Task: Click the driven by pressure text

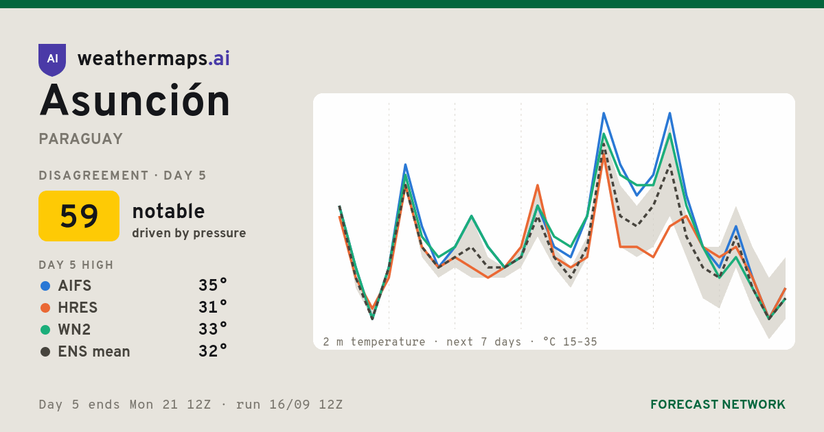Action: (x=189, y=233)
